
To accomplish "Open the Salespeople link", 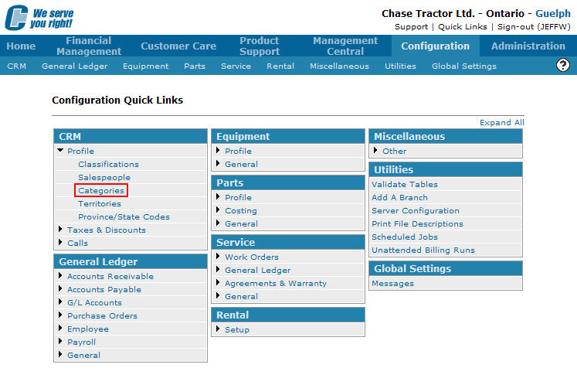I will pos(104,178).
